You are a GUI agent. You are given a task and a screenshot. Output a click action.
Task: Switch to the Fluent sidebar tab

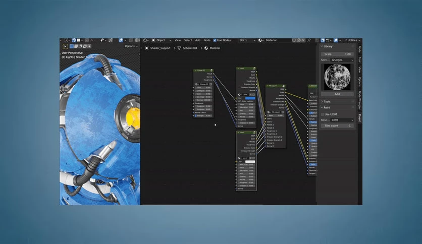click(x=359, y=118)
